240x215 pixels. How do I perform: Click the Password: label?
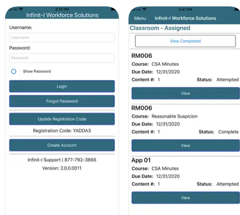[20, 48]
